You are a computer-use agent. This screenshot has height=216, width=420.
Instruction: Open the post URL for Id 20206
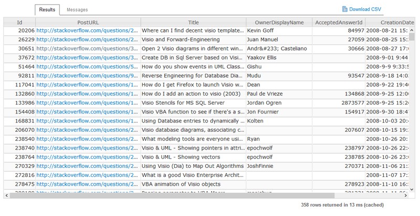pos(88,31)
